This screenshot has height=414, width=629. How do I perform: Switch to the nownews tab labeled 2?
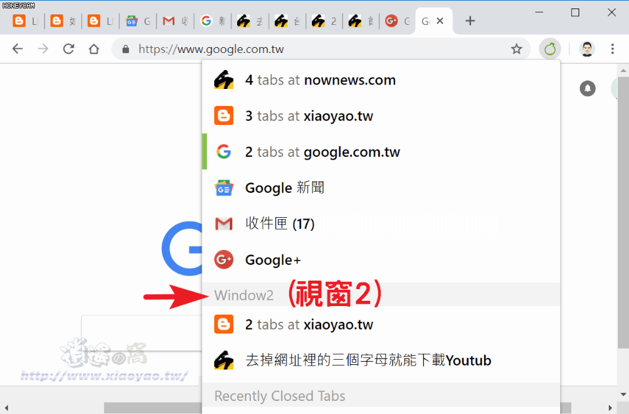tap(324, 21)
